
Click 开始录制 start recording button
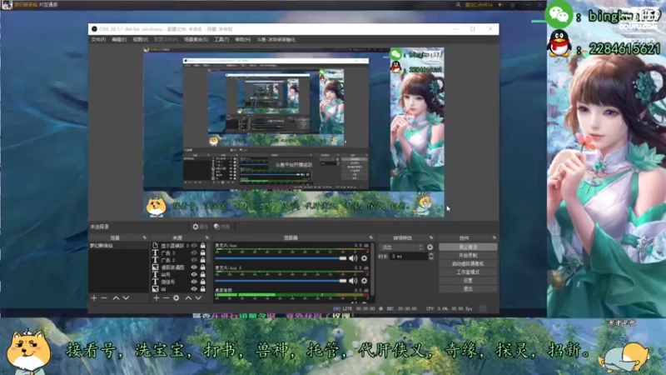468,256
